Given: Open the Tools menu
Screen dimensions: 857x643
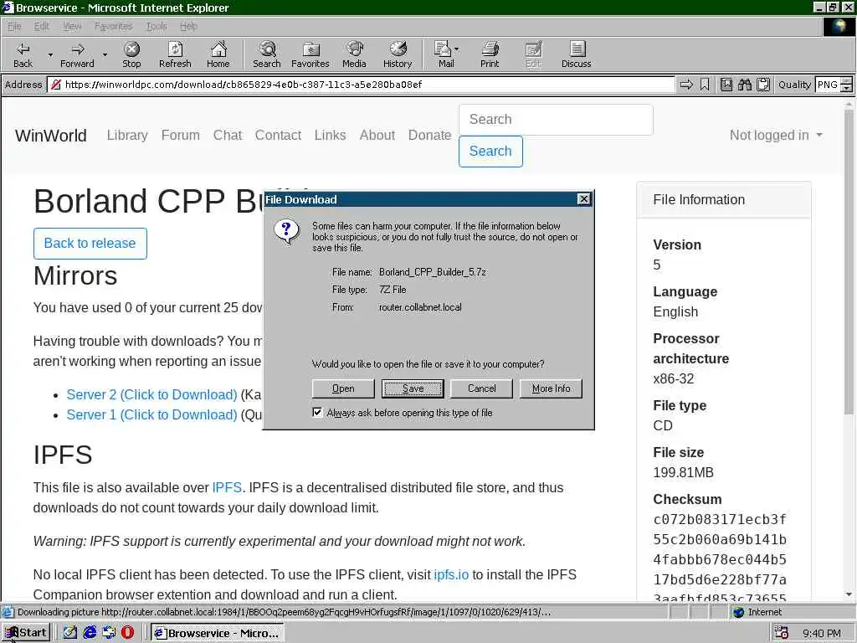Looking at the screenshot, I should 157,26.
